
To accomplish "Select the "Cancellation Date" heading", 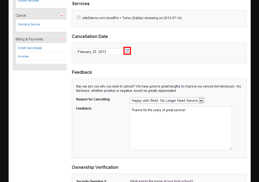I will (x=90, y=36).
